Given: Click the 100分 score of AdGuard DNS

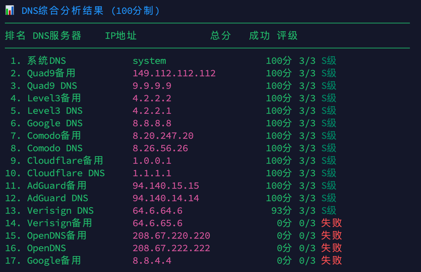Looking at the screenshot, I should (279, 198).
